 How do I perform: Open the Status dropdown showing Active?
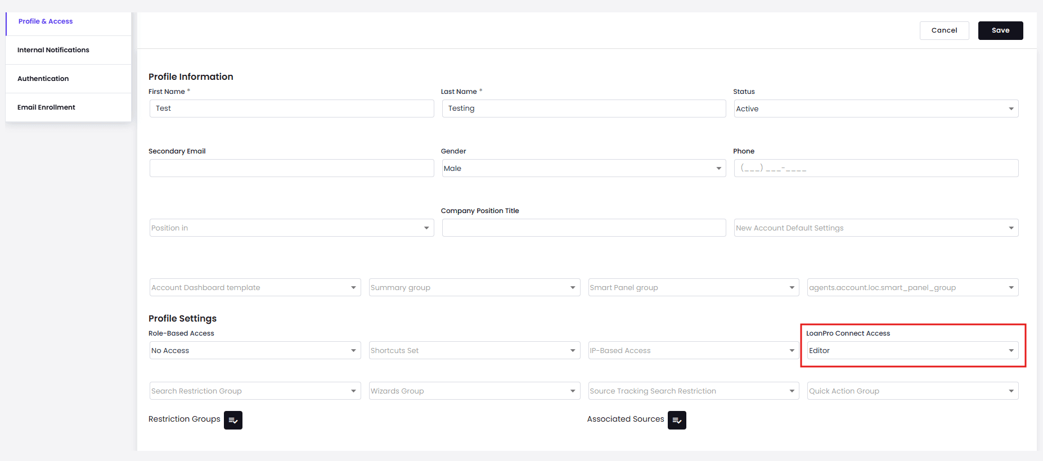click(x=876, y=109)
